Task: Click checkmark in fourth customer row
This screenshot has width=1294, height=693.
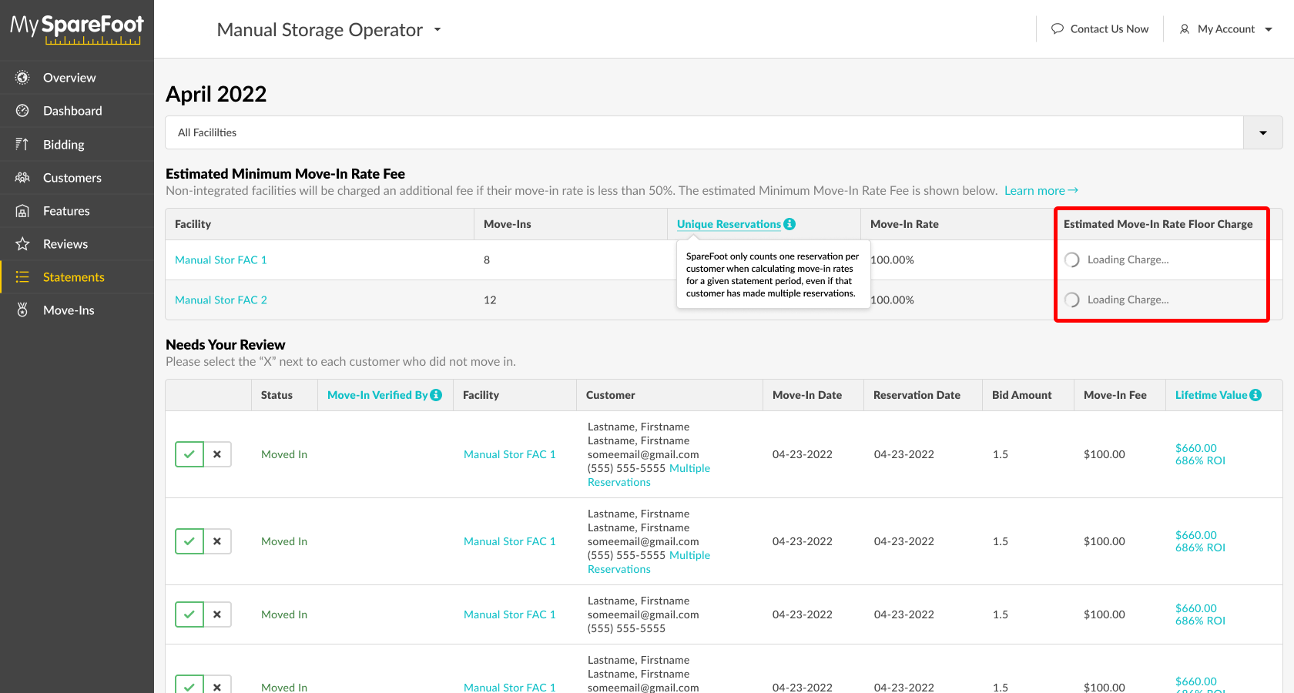Action: (x=189, y=685)
